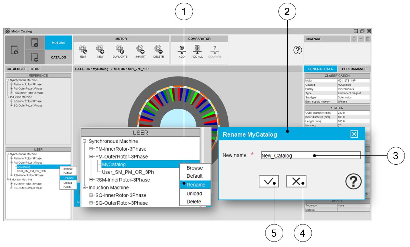Click the Duplicate motor icon
Image resolution: width=410 pixels, height=247 pixels.
pyautogui.click(x=120, y=49)
